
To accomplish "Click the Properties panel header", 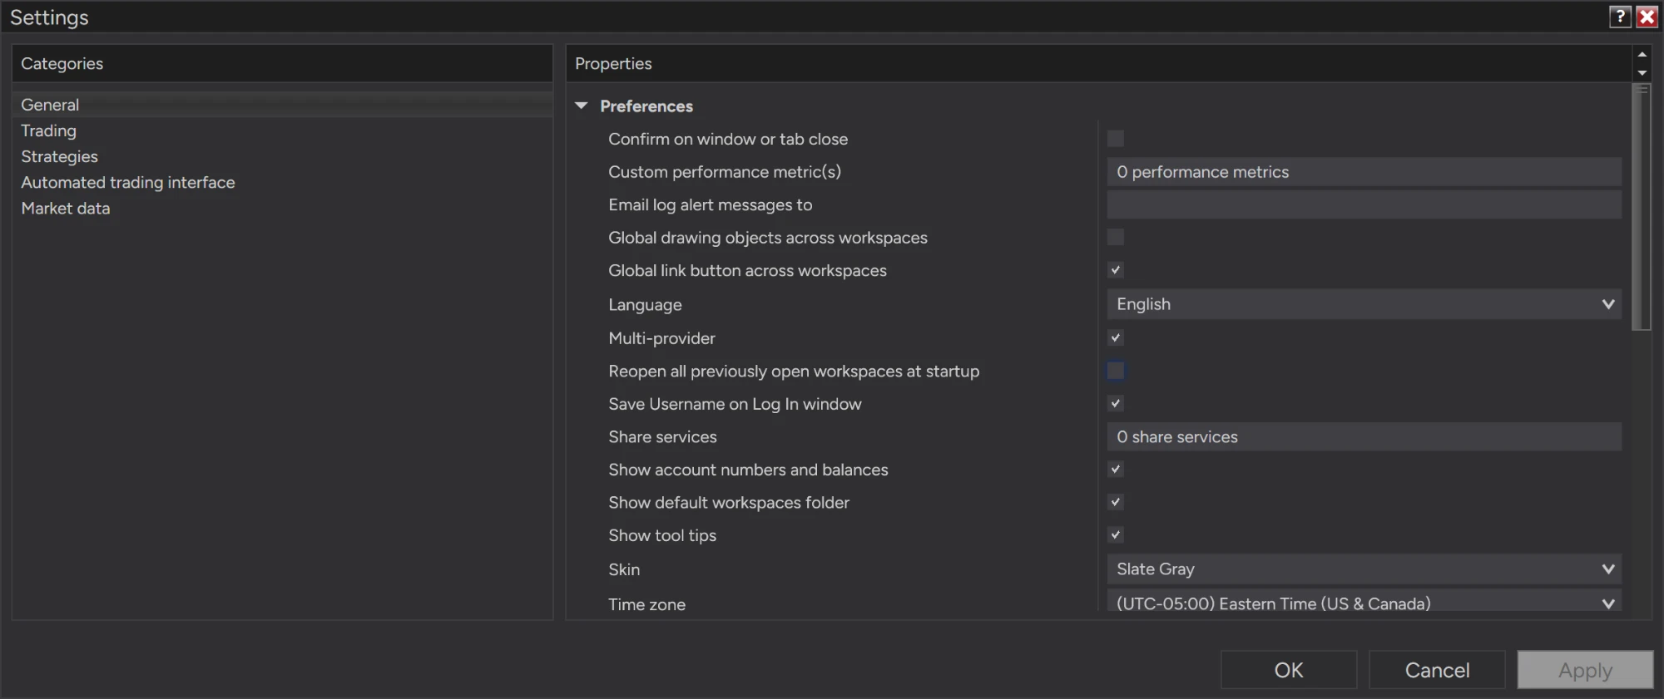I will [1099, 63].
